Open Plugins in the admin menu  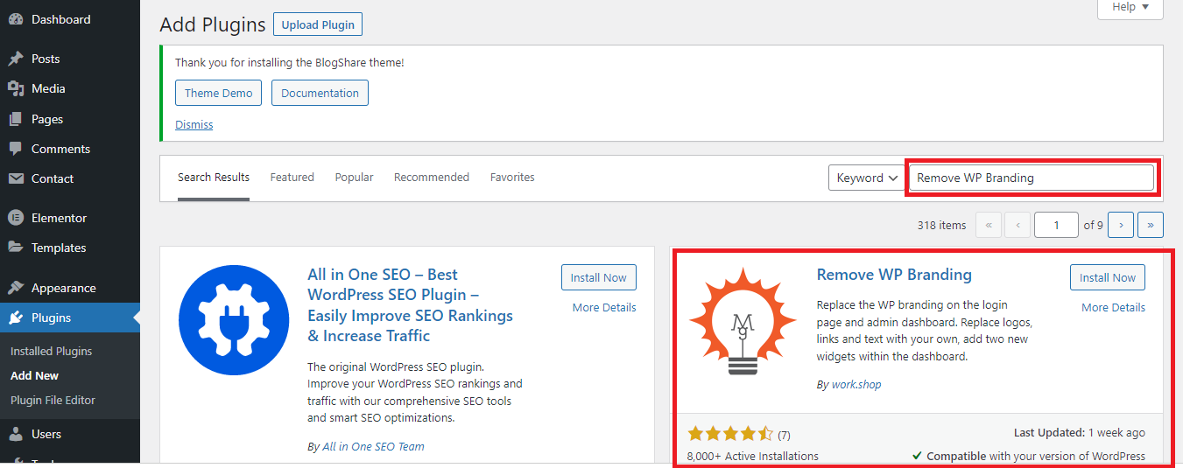(70, 318)
